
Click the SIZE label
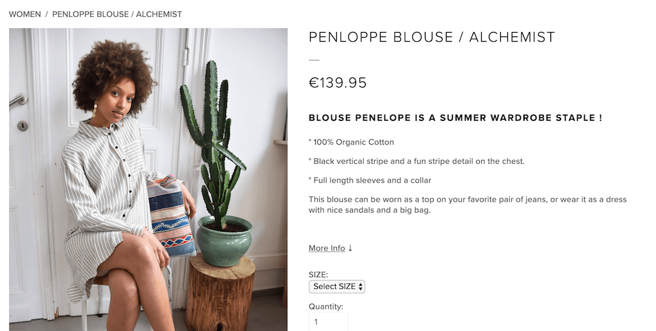[x=318, y=275]
